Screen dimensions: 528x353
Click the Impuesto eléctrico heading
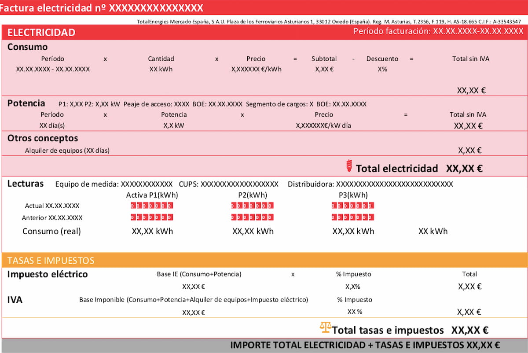pyautogui.click(x=48, y=274)
